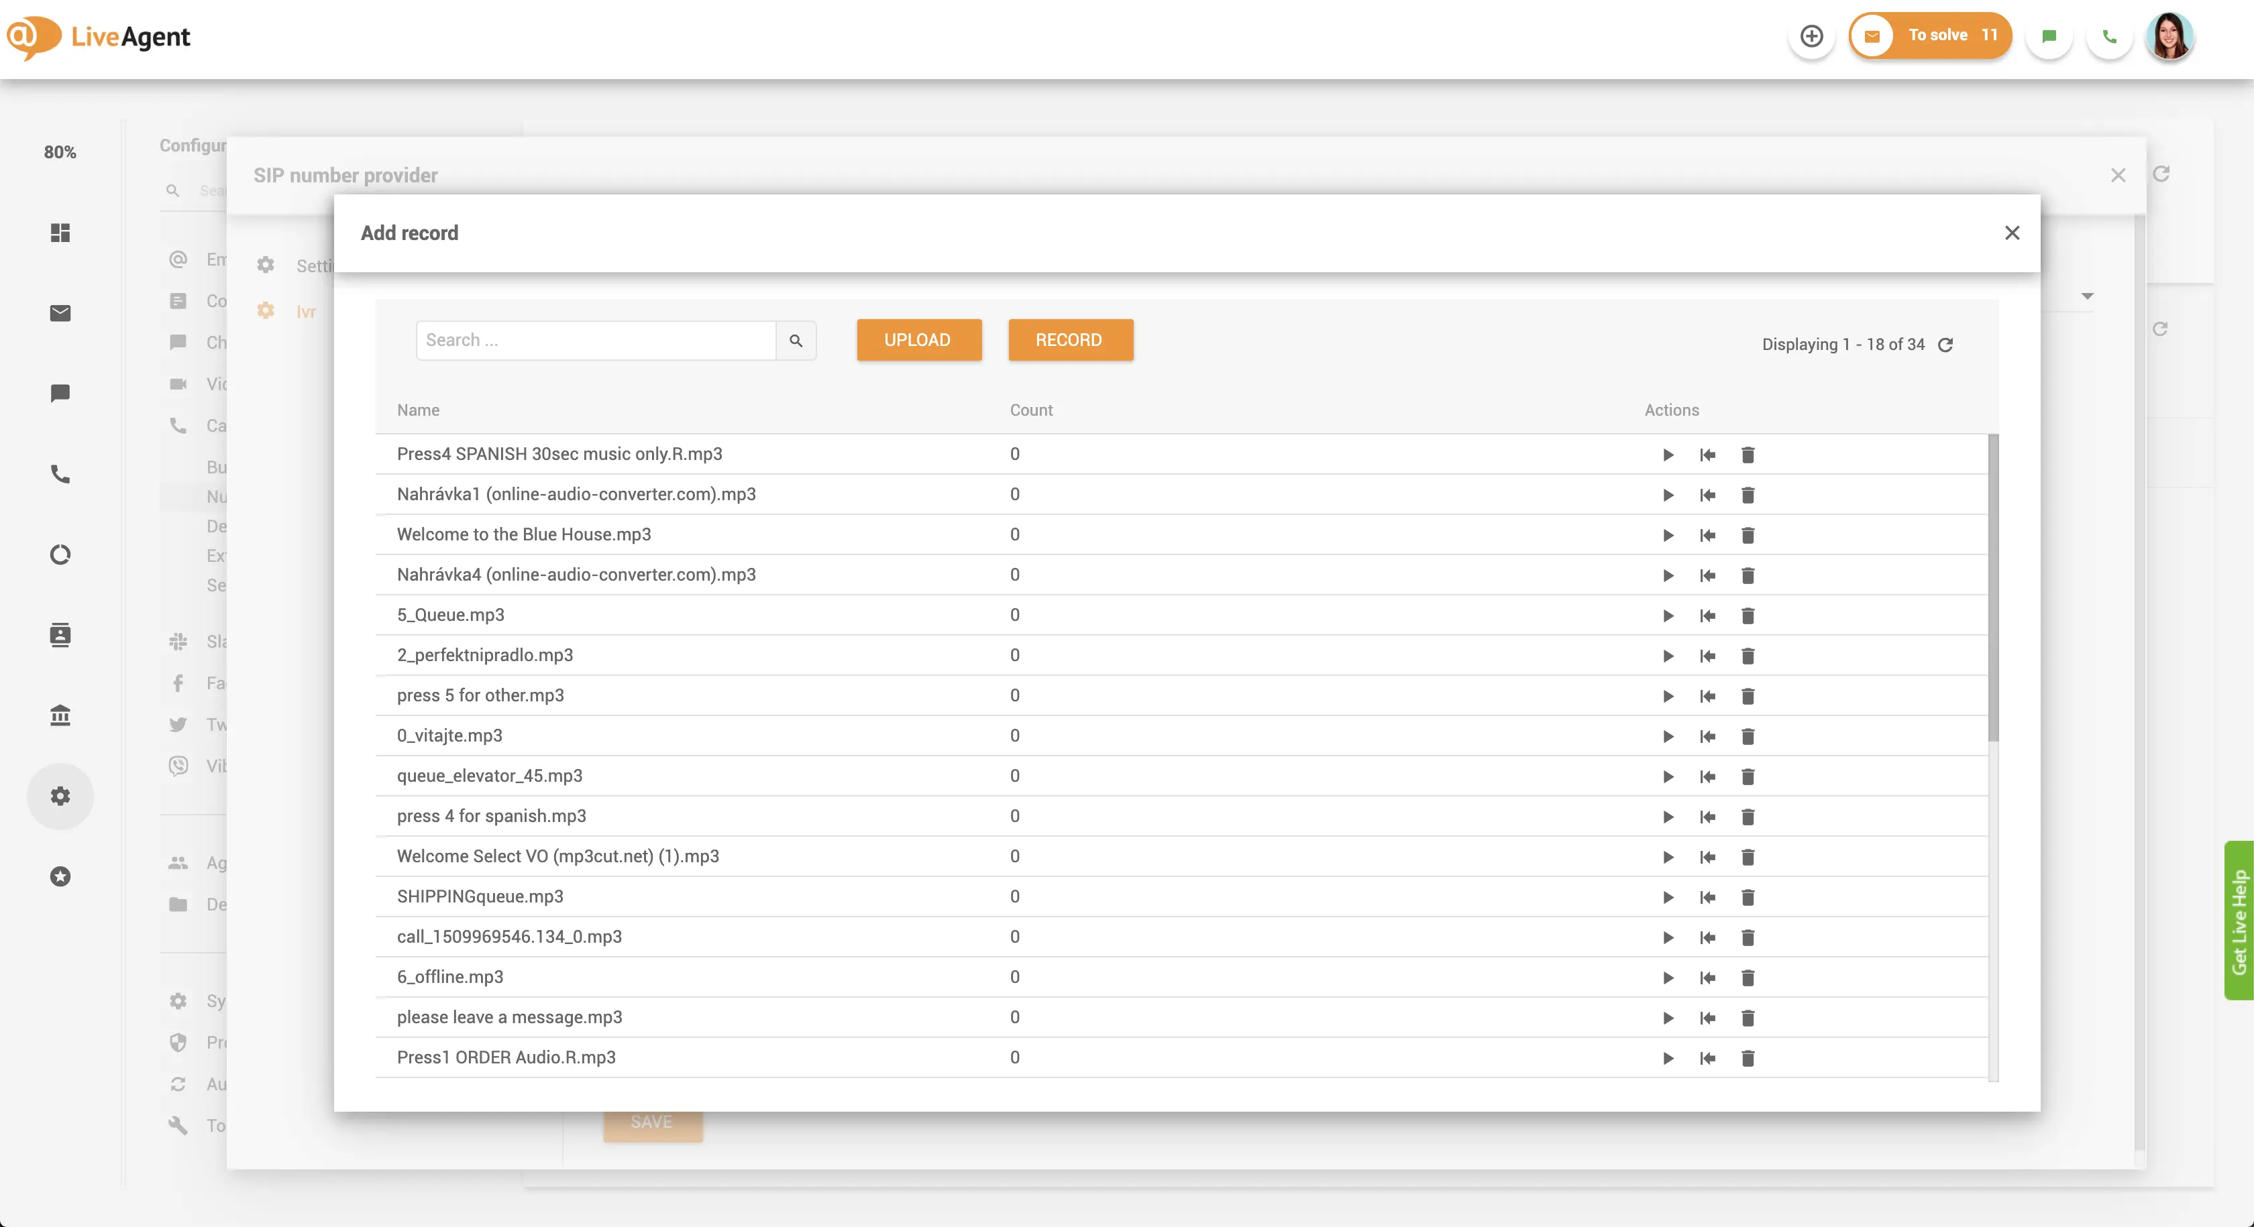Viewport: 2254px width, 1227px height.
Task: Click the star gamification icon in sidebar
Action: click(x=60, y=877)
